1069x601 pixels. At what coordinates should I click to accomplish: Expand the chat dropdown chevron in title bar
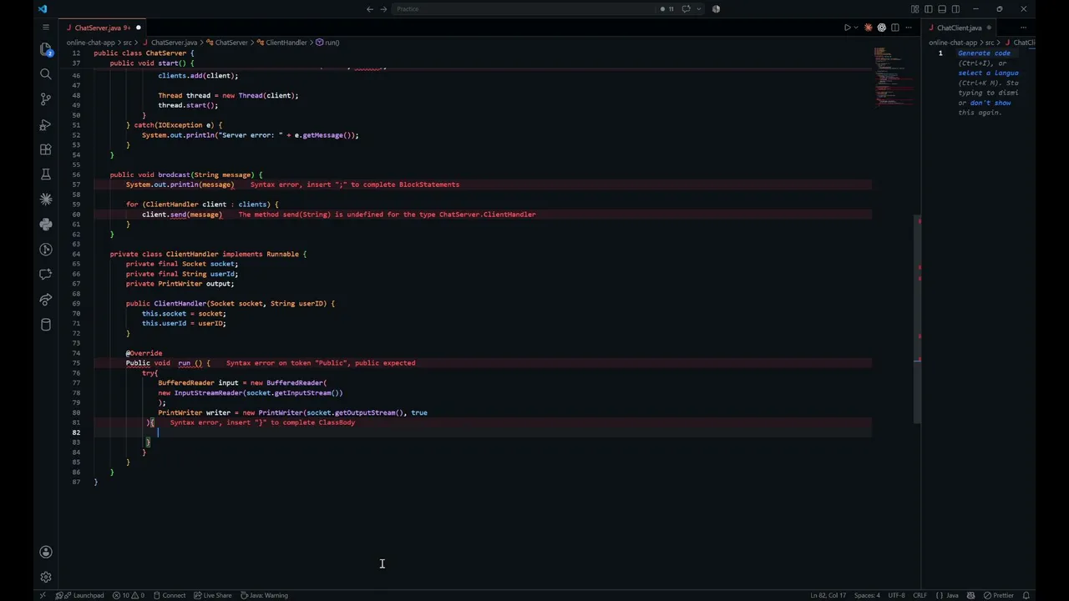697,9
